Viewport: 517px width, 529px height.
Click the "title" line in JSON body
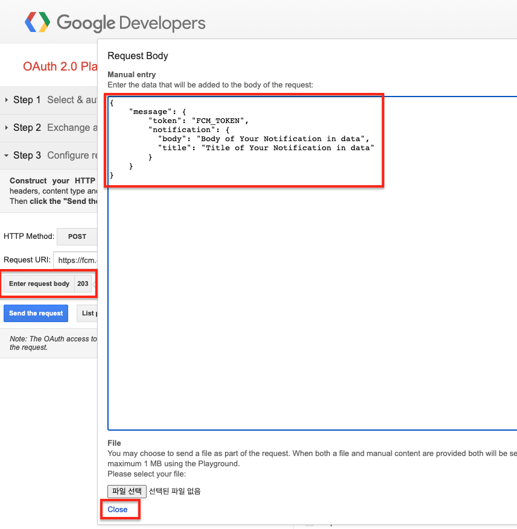[x=266, y=148]
